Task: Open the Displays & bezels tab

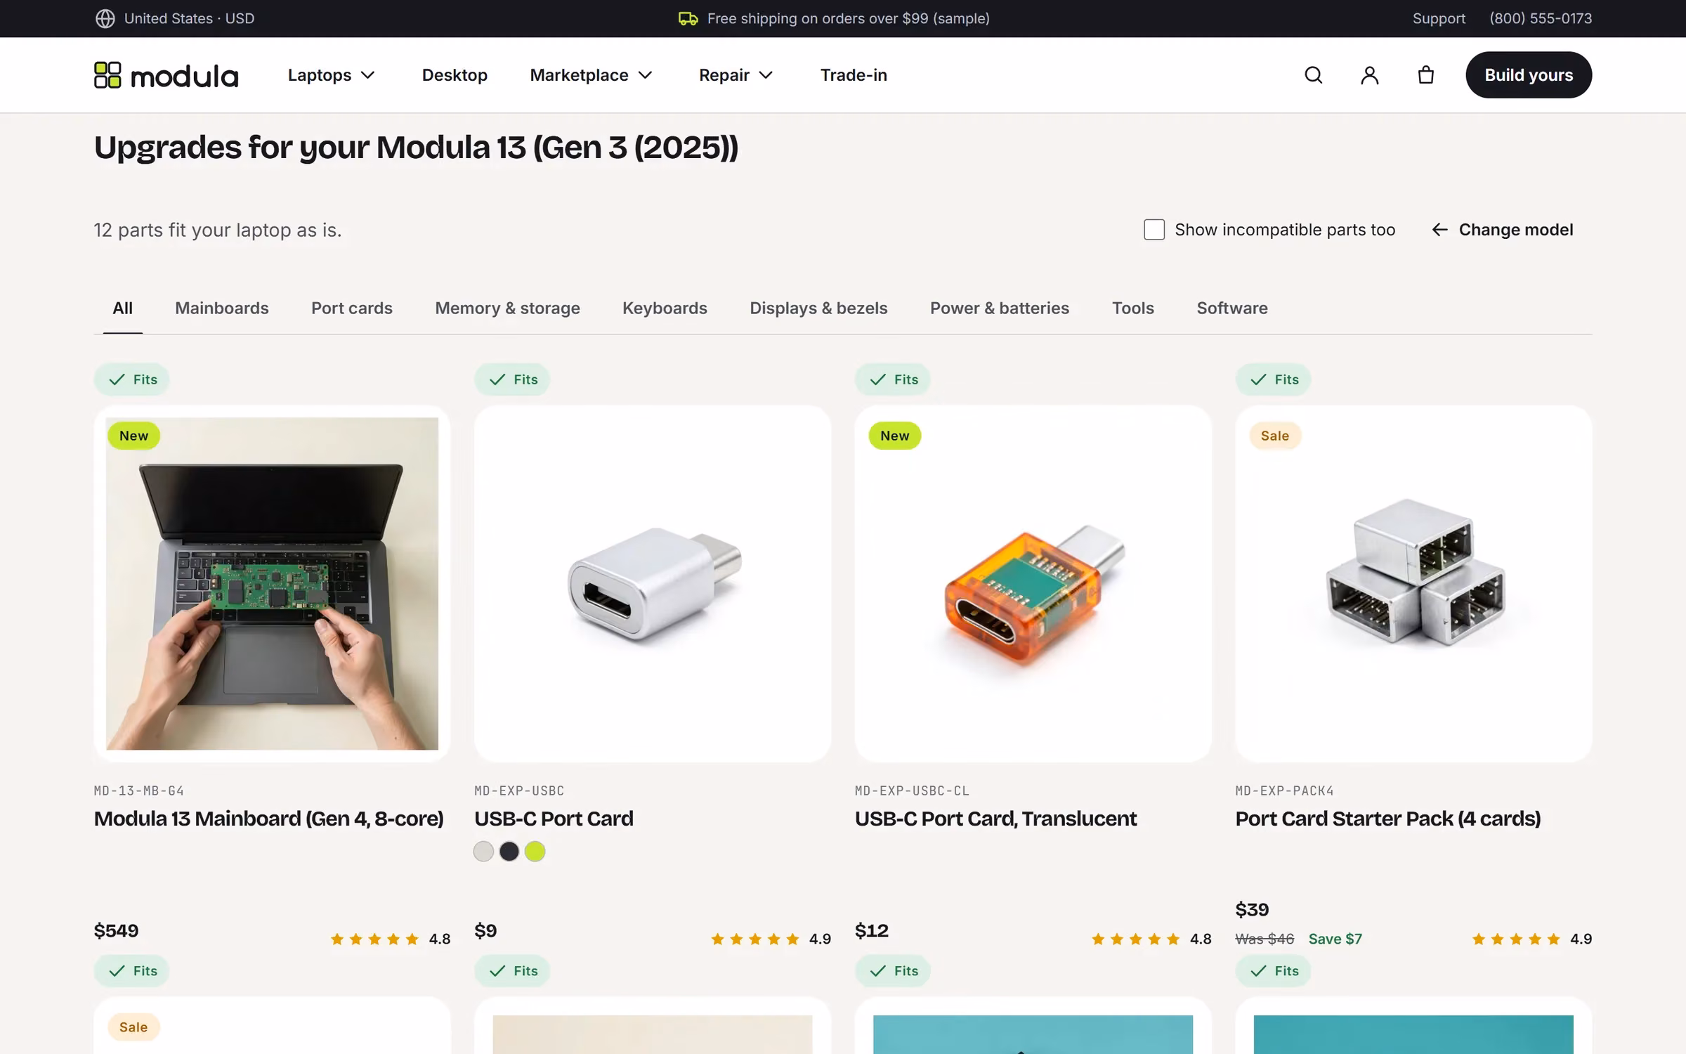Action: click(x=818, y=308)
